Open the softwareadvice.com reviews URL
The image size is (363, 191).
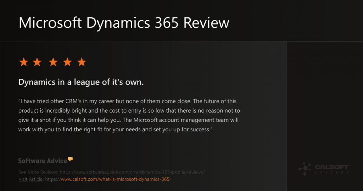click(x=132, y=172)
